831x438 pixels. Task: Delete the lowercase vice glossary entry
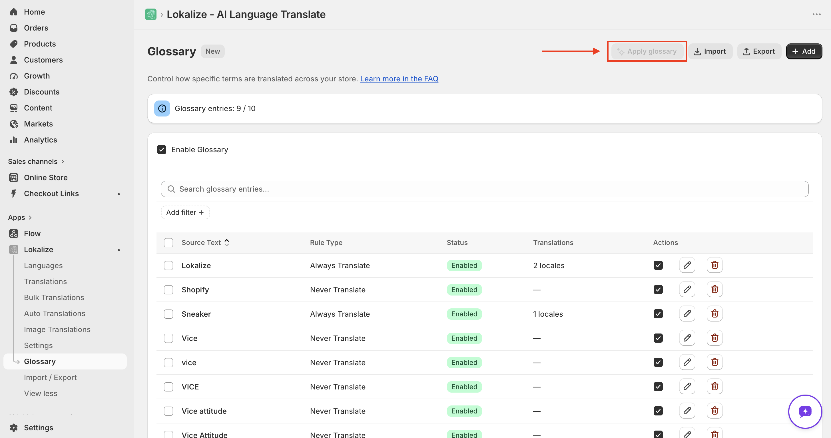(x=714, y=362)
